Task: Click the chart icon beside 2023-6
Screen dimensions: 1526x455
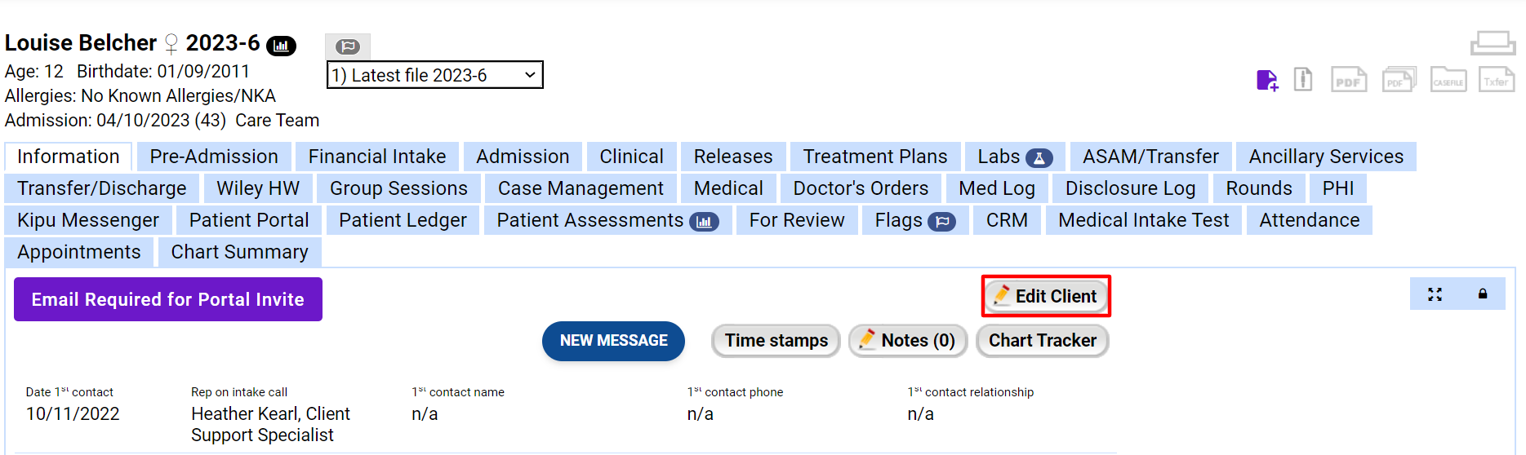Action: point(282,46)
